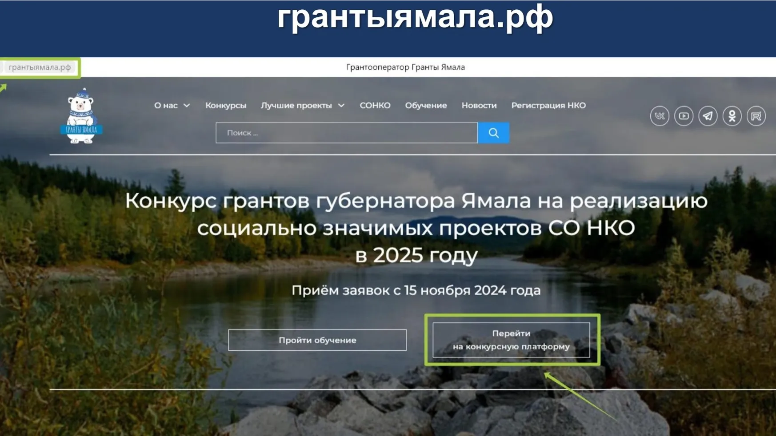This screenshot has height=436, width=776.
Task: Click the Грантооператор Гранты Ямала page title
Action: (405, 67)
